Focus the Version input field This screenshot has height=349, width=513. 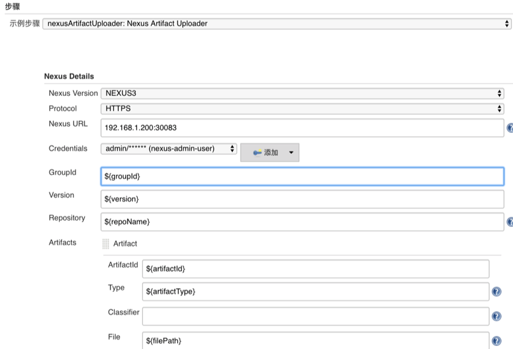302,199
